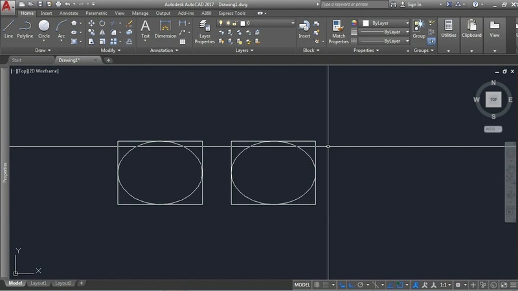Click the TOP face of ViewCube
This screenshot has height=291, width=518.
point(493,100)
